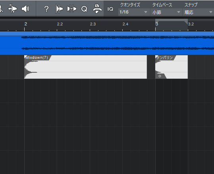Click the loop range at bar 3
The height and width of the screenshot is (174, 214).
point(172,25)
